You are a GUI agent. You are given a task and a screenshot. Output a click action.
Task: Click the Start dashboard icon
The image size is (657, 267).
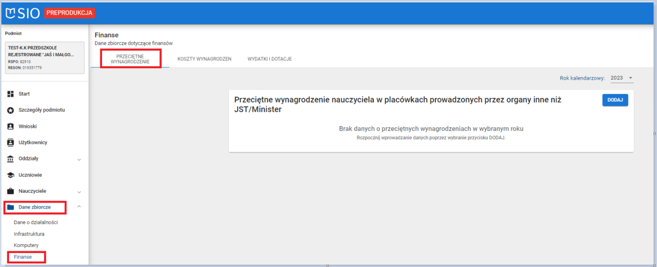(x=11, y=94)
